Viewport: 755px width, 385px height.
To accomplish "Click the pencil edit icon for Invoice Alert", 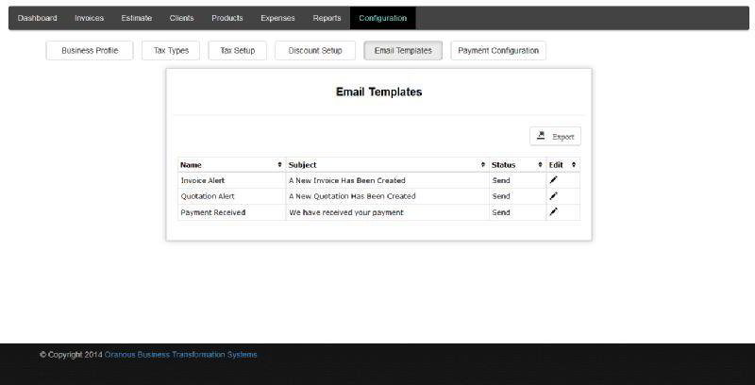I will click(x=554, y=179).
